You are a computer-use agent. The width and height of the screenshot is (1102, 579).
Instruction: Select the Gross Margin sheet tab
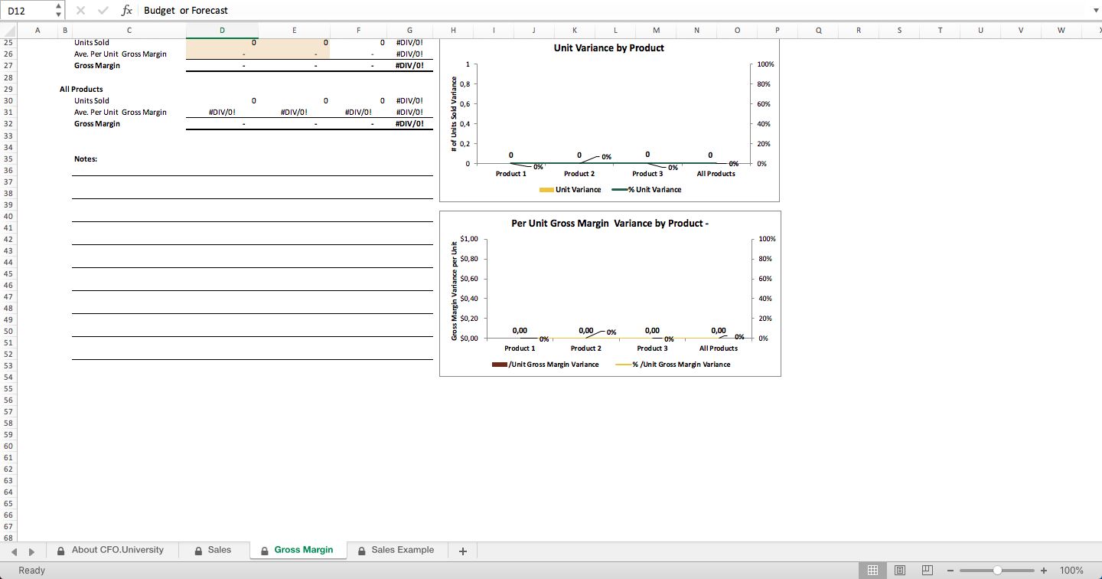[297, 550]
